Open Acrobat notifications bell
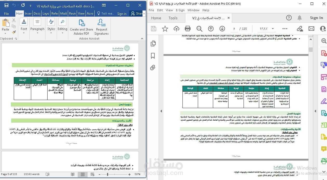Viewport: 327px width, 180px height. [299, 18]
